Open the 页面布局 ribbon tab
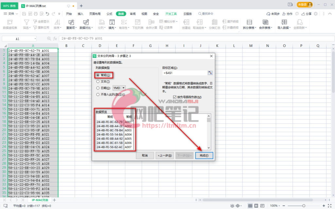 (95, 14)
